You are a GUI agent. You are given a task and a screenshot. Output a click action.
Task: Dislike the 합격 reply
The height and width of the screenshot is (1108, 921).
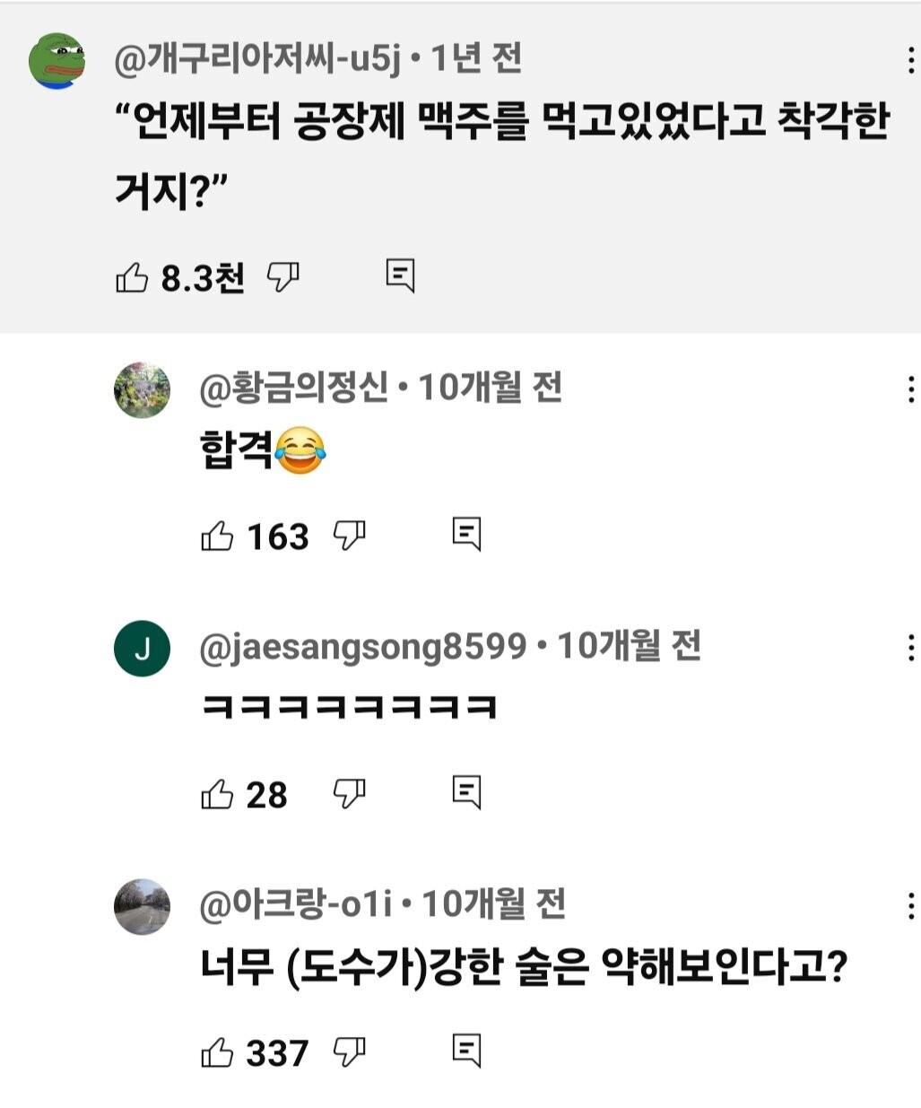pos(349,535)
